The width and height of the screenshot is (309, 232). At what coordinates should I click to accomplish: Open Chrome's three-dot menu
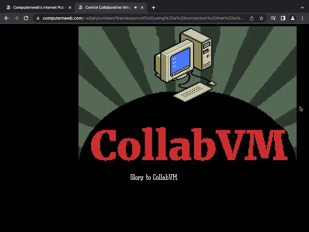click(x=302, y=18)
